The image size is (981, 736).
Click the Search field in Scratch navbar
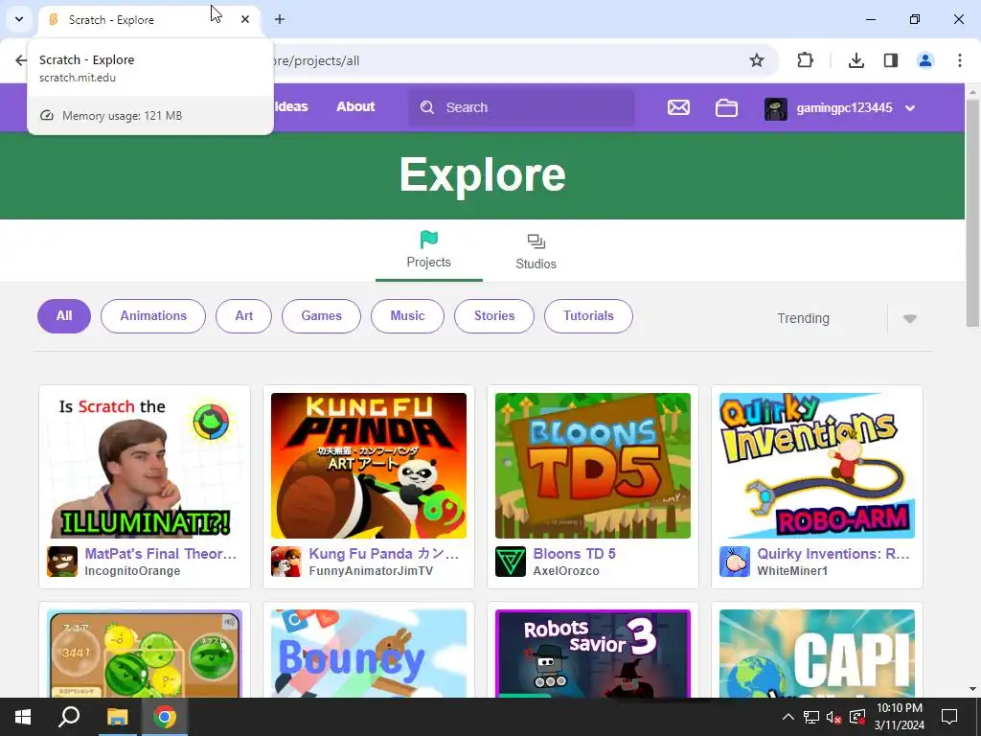click(x=521, y=107)
